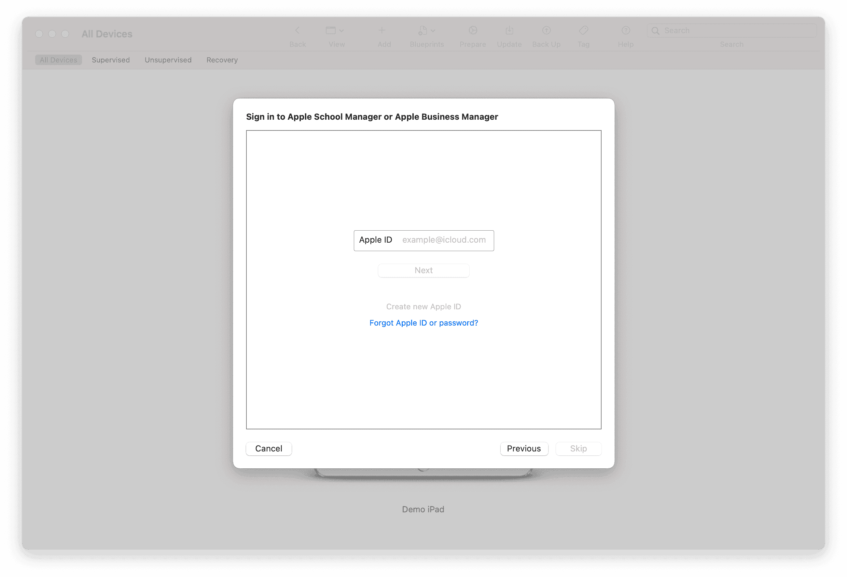The width and height of the screenshot is (847, 577).
Task: Select the Supervised tab
Action: 111,60
